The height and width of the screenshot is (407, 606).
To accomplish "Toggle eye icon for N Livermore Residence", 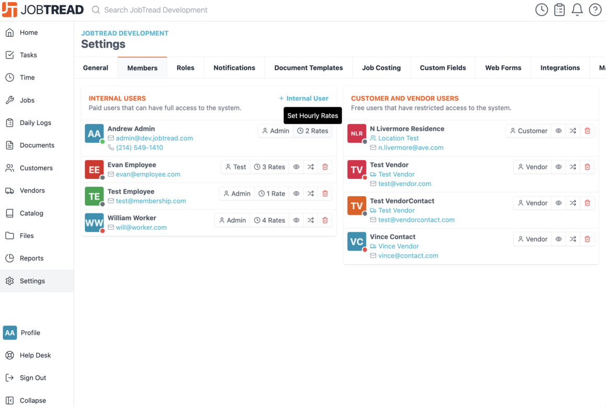I will [558, 131].
